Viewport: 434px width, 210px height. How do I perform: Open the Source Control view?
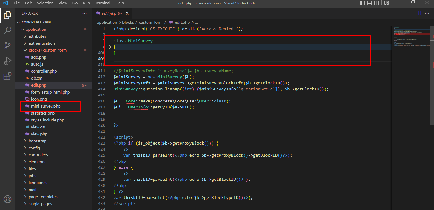click(8, 46)
